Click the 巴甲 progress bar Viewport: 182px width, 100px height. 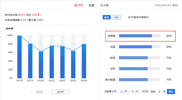pos(139,69)
